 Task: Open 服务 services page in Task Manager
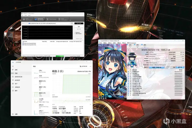(21, 91)
